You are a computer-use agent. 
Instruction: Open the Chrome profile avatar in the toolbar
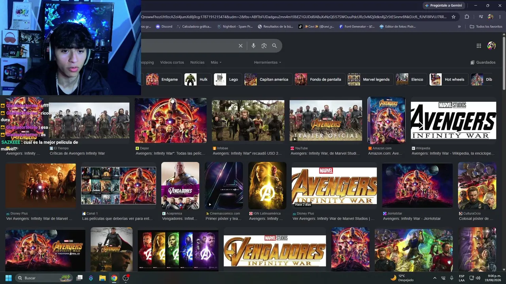coord(490,17)
